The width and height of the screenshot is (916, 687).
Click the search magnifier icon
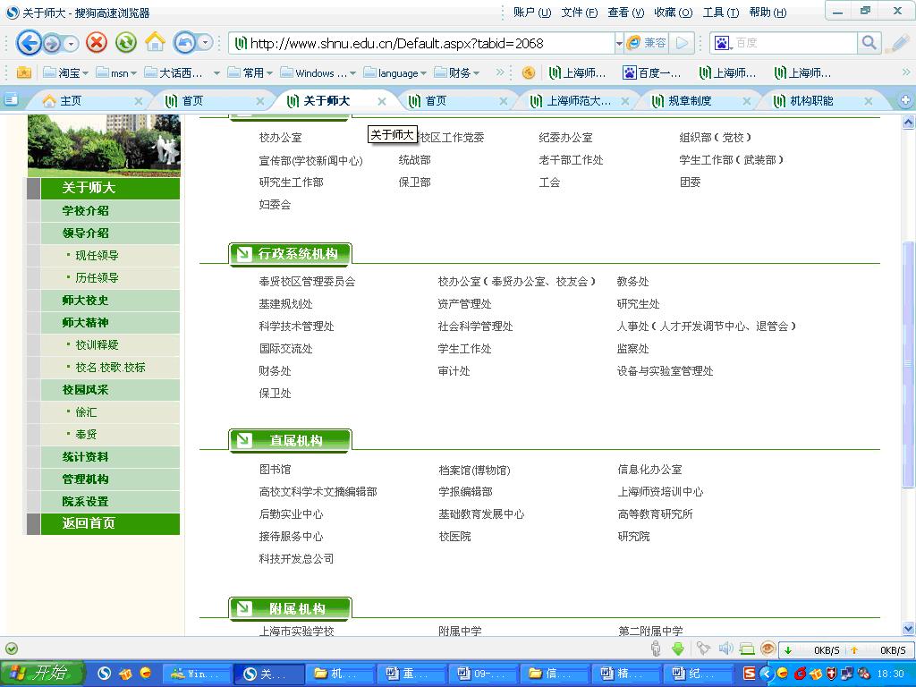click(869, 42)
